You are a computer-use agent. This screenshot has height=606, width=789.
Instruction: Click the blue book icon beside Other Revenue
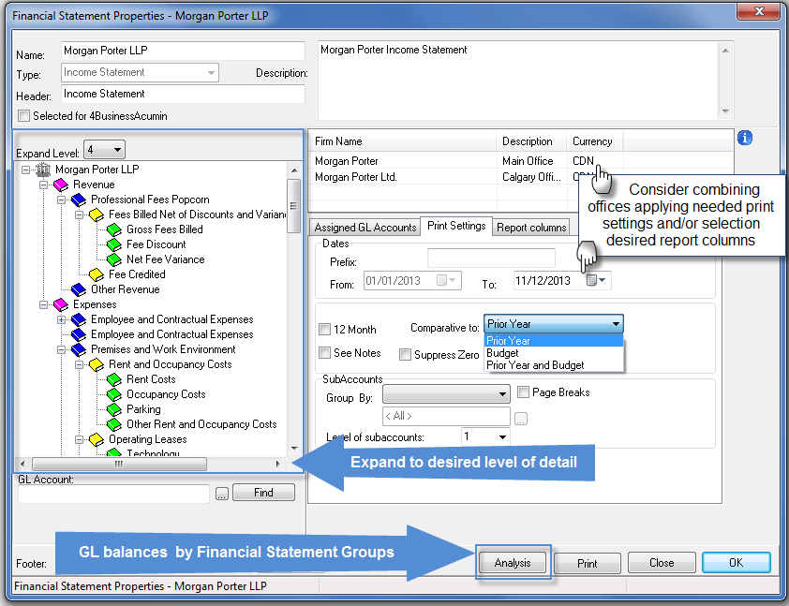79,289
